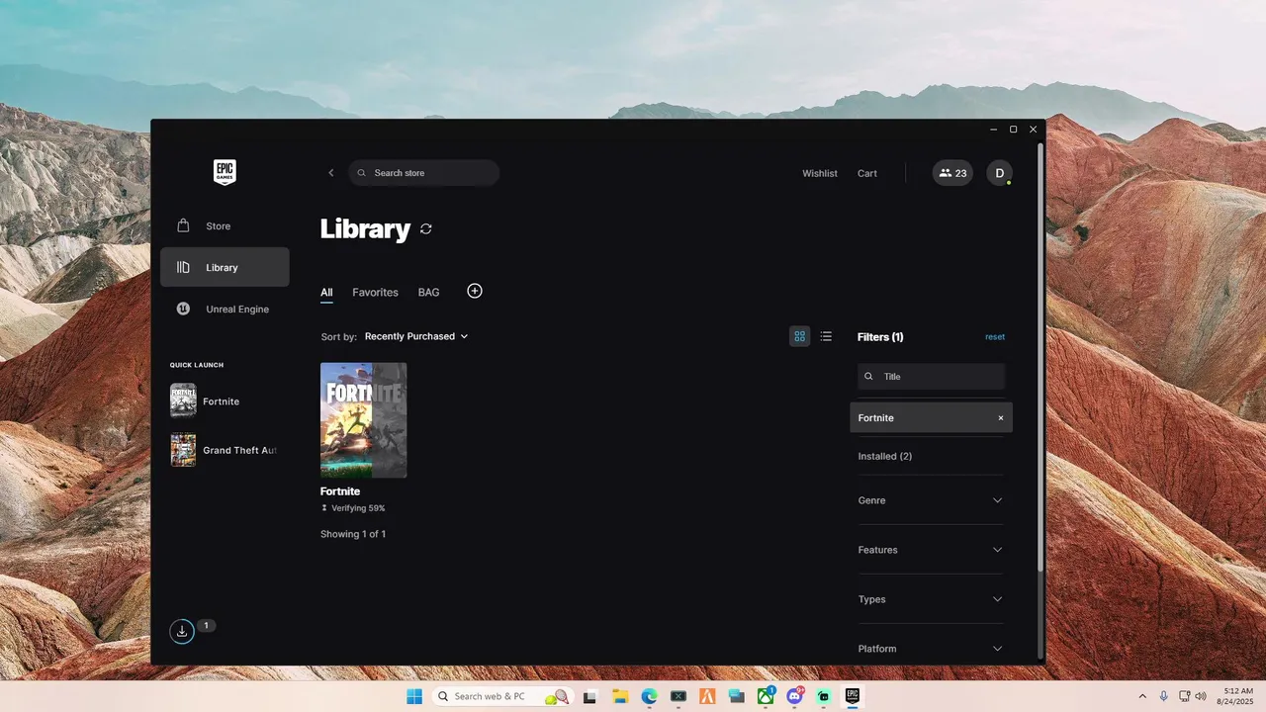Open the volume tray icon

pos(1201,696)
